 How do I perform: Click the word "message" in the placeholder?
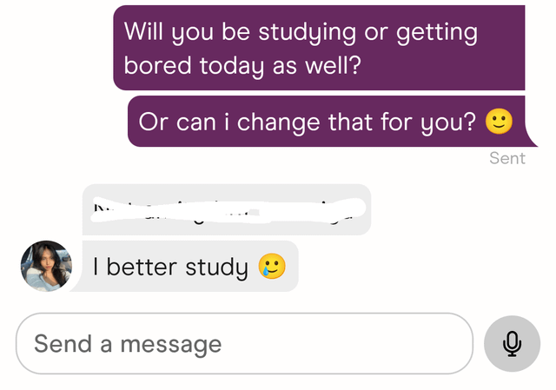[x=171, y=346]
